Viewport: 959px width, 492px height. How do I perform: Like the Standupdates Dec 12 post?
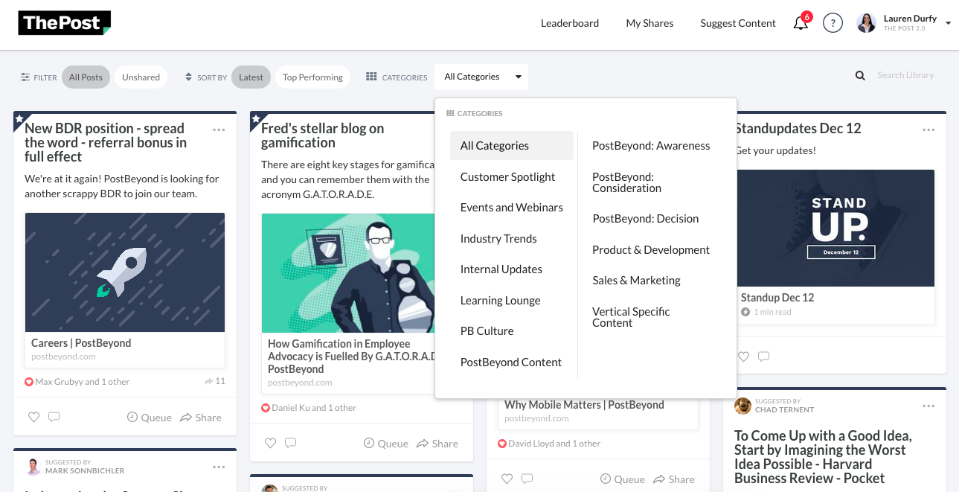click(x=743, y=357)
